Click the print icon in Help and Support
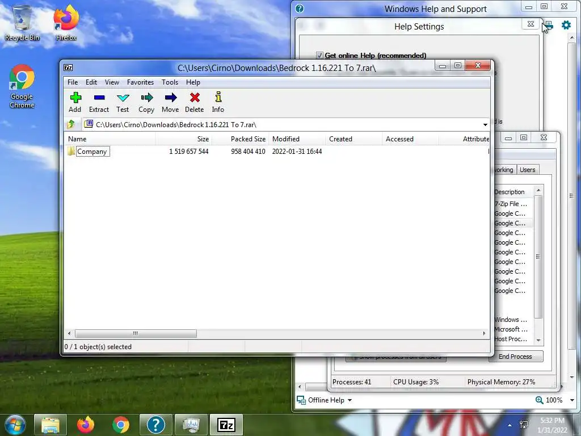Viewport: 581px width, 436px height. (x=549, y=25)
